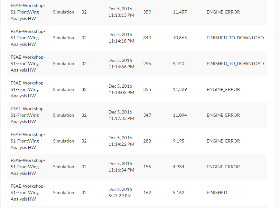Click the timestamp Dec 2, 2016 5:47:29 PM
This screenshot has height=208, width=280.
[120, 193]
